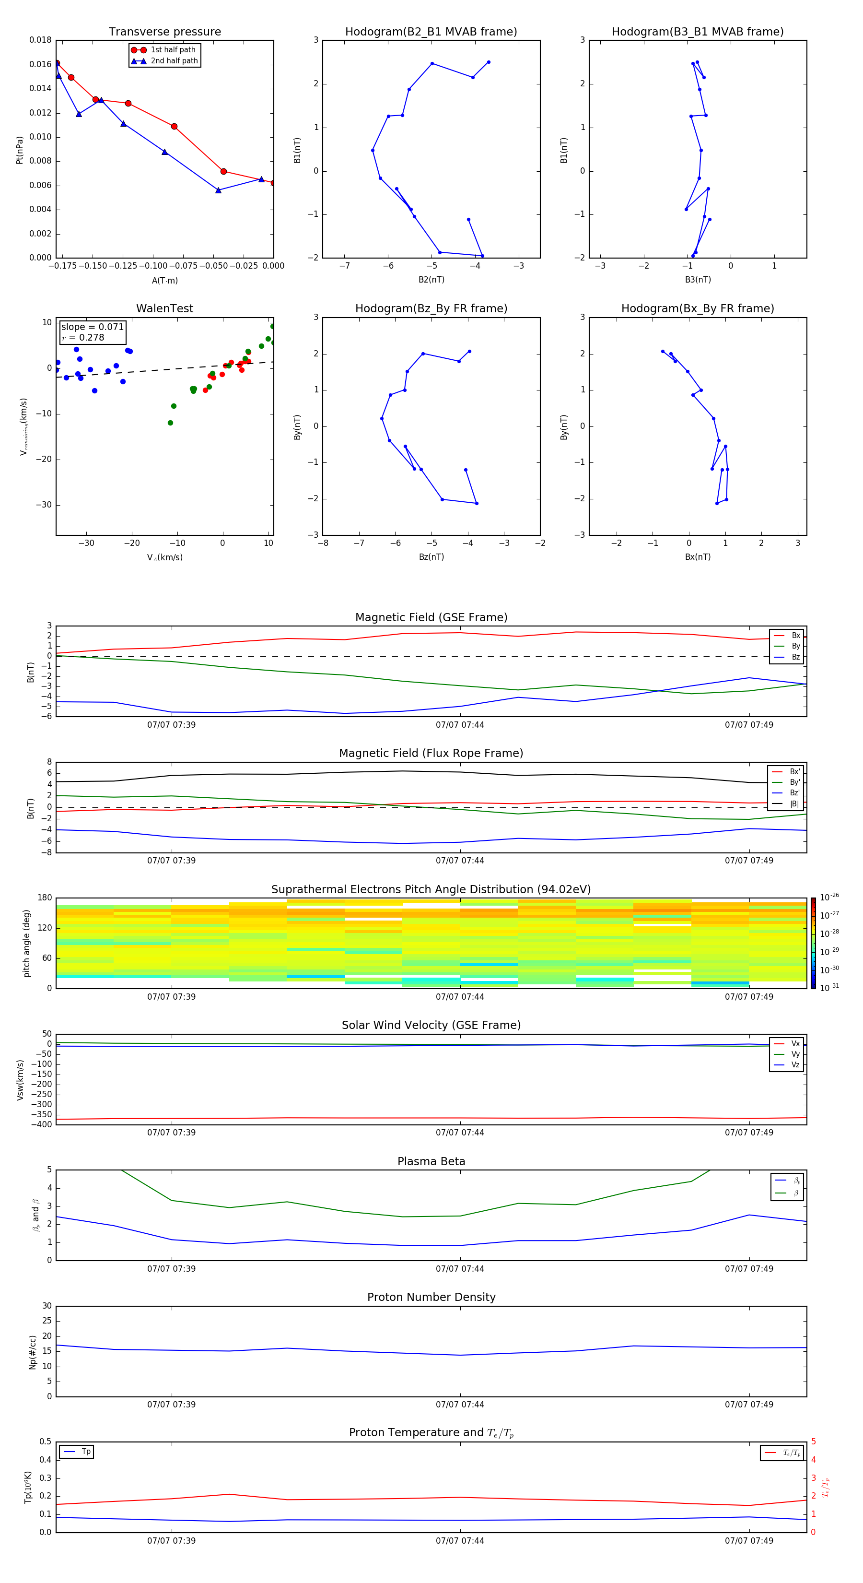Click the '2nd half path' legend entry
The width and height of the screenshot is (863, 1583).
(164, 61)
